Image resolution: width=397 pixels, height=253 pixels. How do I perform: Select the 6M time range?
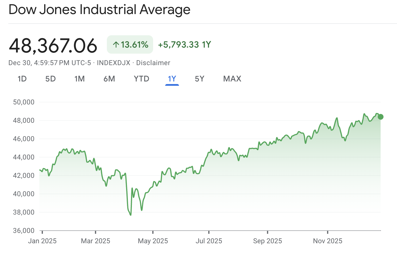(x=109, y=79)
